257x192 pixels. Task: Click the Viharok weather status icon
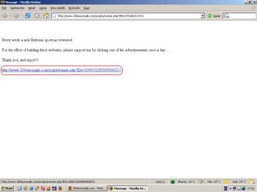tap(173, 181)
